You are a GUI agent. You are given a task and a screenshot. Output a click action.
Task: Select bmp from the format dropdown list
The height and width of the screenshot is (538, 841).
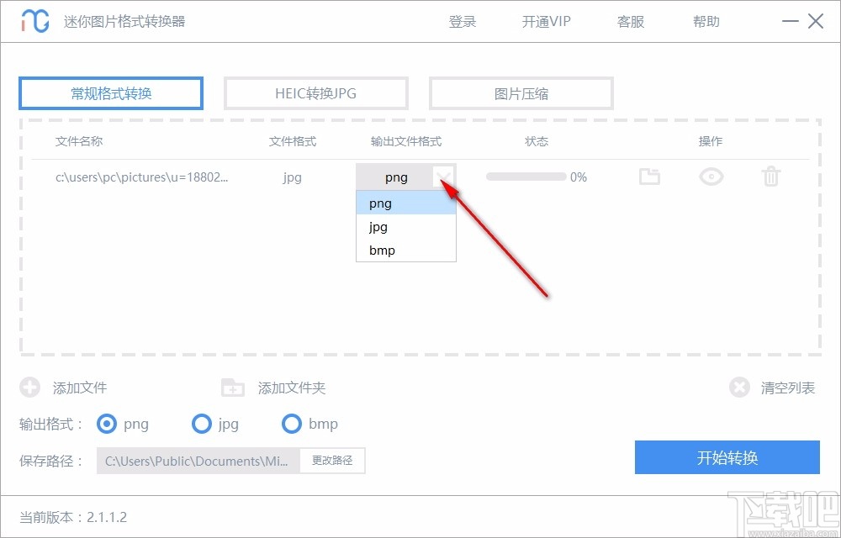[x=380, y=250]
